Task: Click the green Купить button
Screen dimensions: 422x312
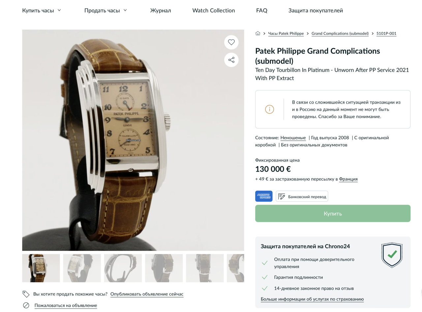Action: (x=333, y=213)
